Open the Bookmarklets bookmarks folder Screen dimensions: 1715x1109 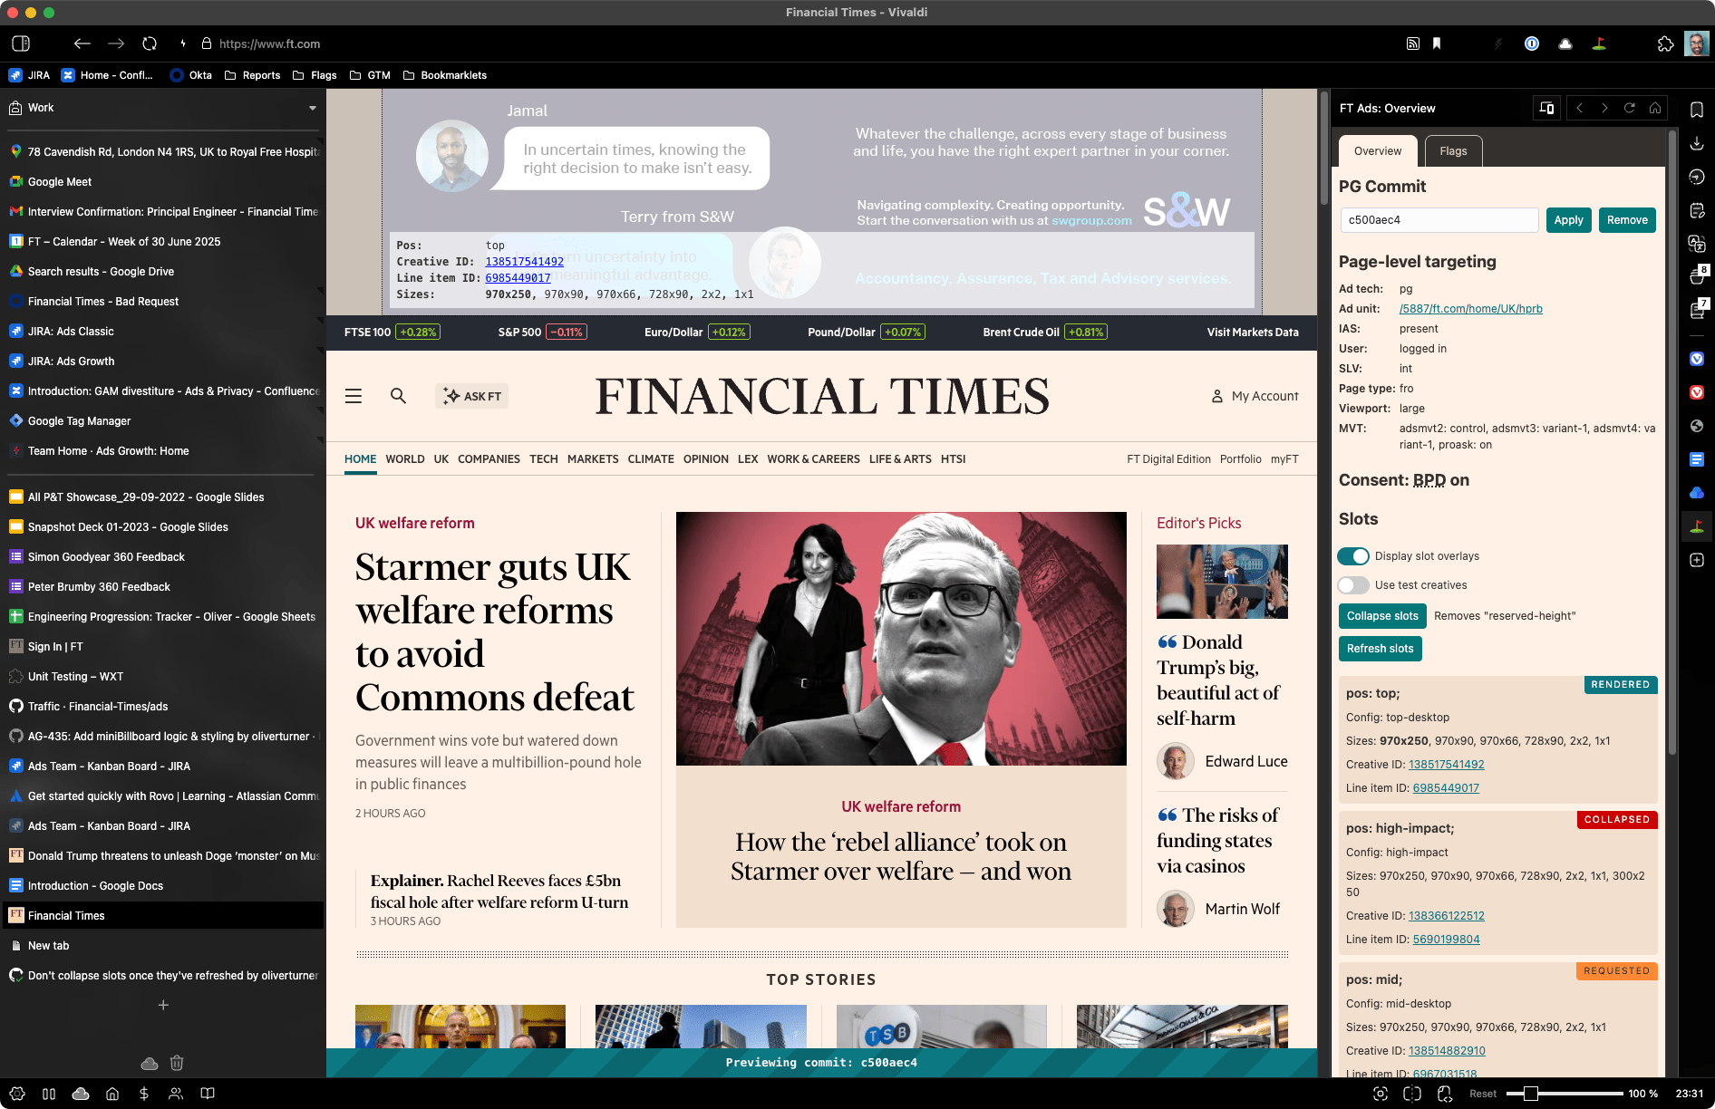tap(445, 75)
